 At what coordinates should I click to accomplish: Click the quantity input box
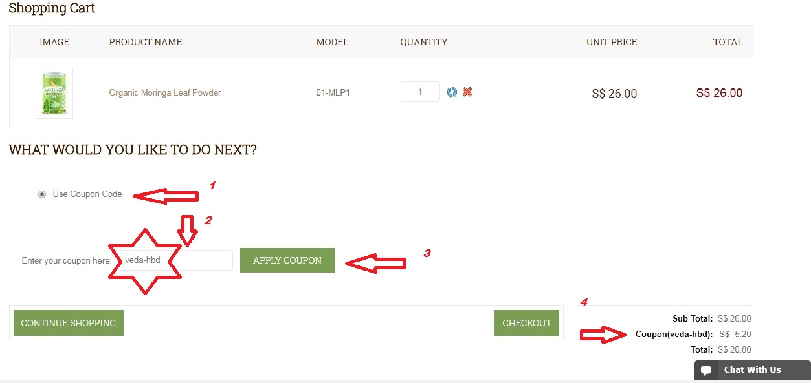coord(420,92)
